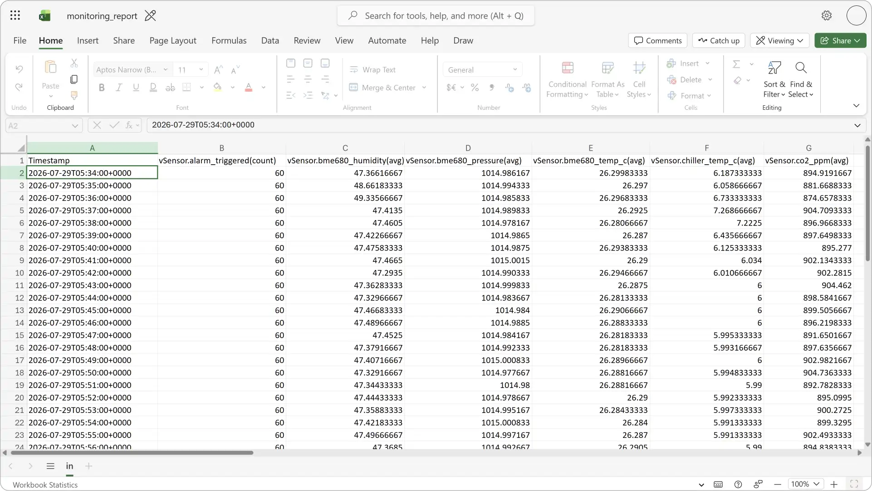Viewport: 872px width, 491px height.
Task: Click the search box for tools and help
Action: [x=436, y=16]
